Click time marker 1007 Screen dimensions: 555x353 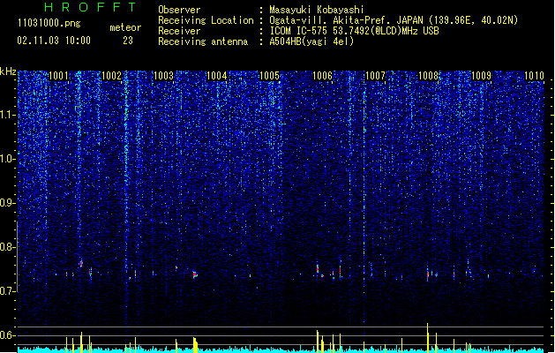(x=375, y=76)
